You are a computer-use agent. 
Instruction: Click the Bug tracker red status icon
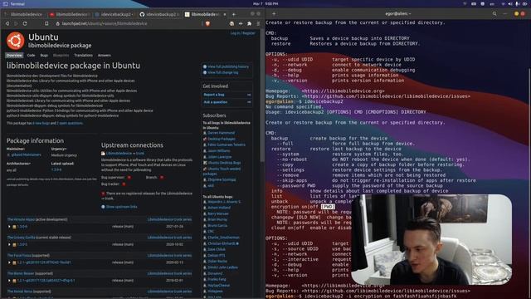point(124,184)
